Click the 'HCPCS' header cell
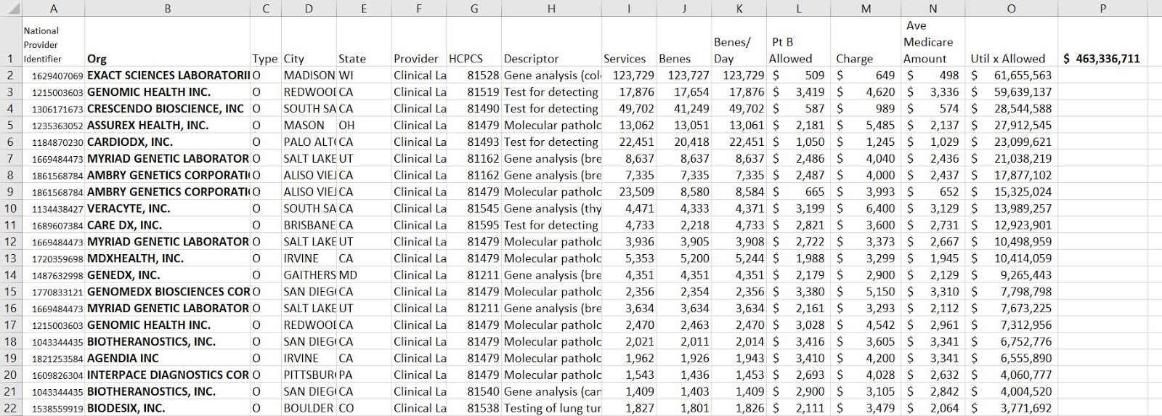 (x=474, y=42)
